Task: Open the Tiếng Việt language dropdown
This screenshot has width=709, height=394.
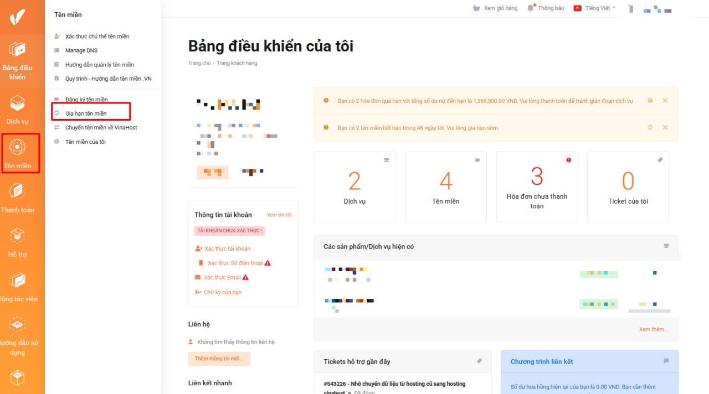Action: [x=594, y=8]
